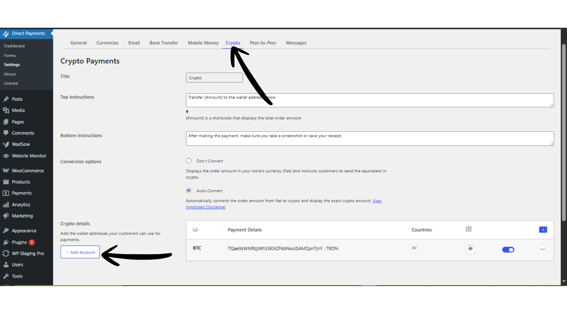Open the BTC row QR code thumbnail

(x=470, y=249)
